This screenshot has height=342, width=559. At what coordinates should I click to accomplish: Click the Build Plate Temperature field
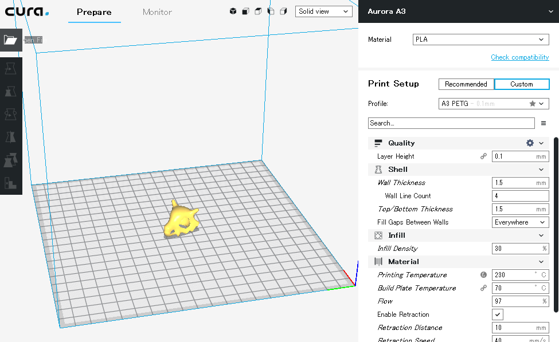[521, 288]
